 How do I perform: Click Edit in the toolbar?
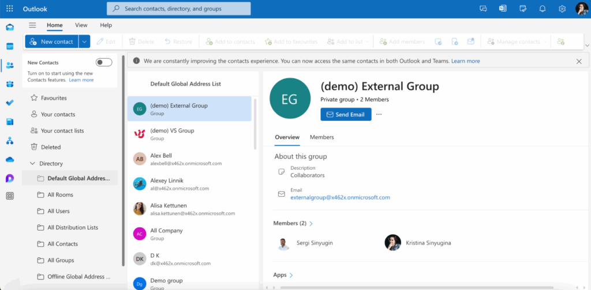(x=106, y=41)
